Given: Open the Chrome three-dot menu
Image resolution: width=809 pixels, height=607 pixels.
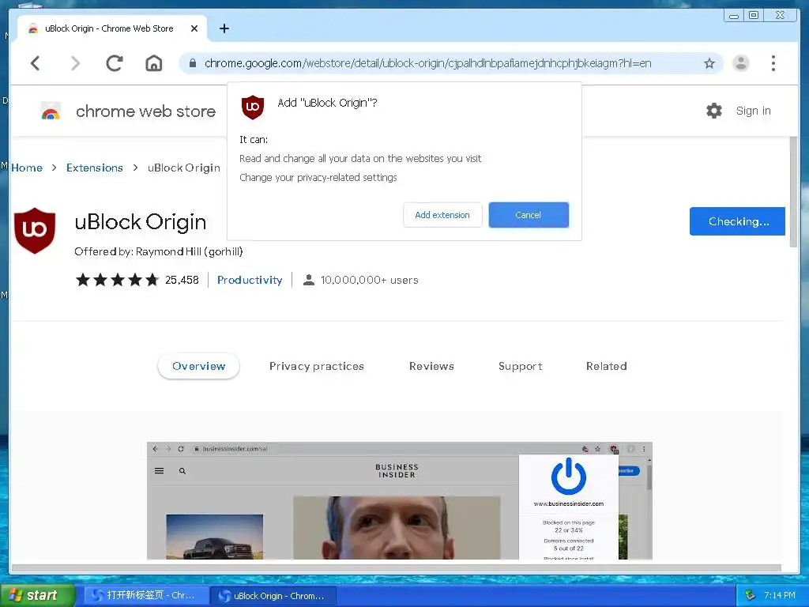Looking at the screenshot, I should 773,63.
